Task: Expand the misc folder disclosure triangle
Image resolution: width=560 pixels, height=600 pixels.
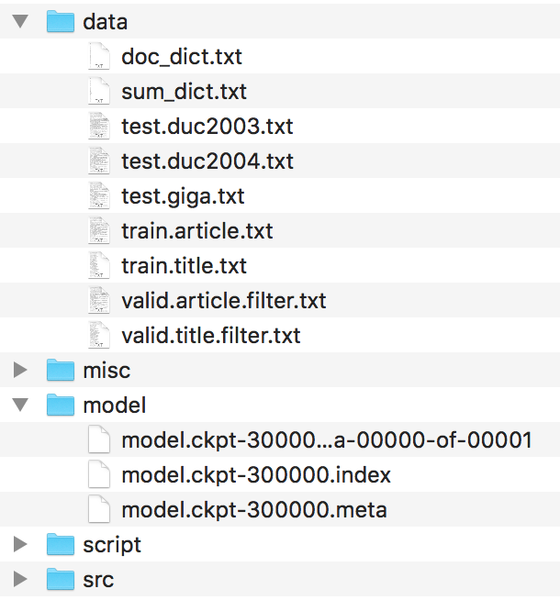Action: coord(21,371)
